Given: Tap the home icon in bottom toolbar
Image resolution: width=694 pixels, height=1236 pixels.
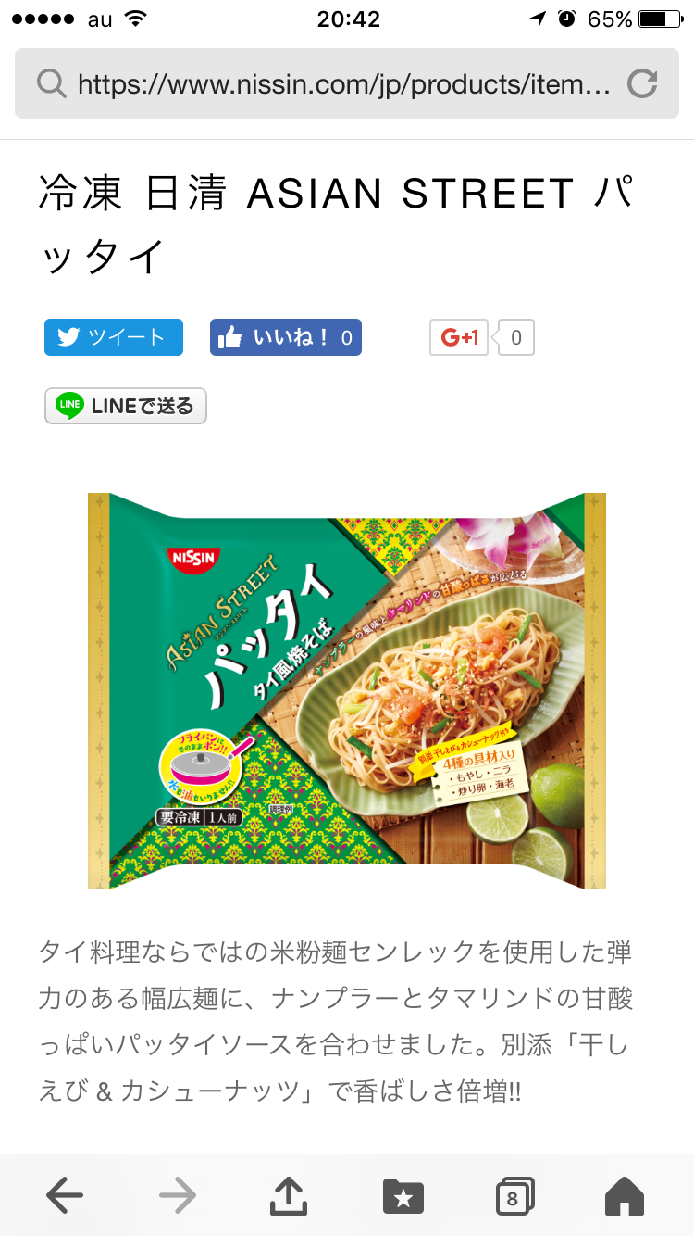Looking at the screenshot, I should [625, 1196].
